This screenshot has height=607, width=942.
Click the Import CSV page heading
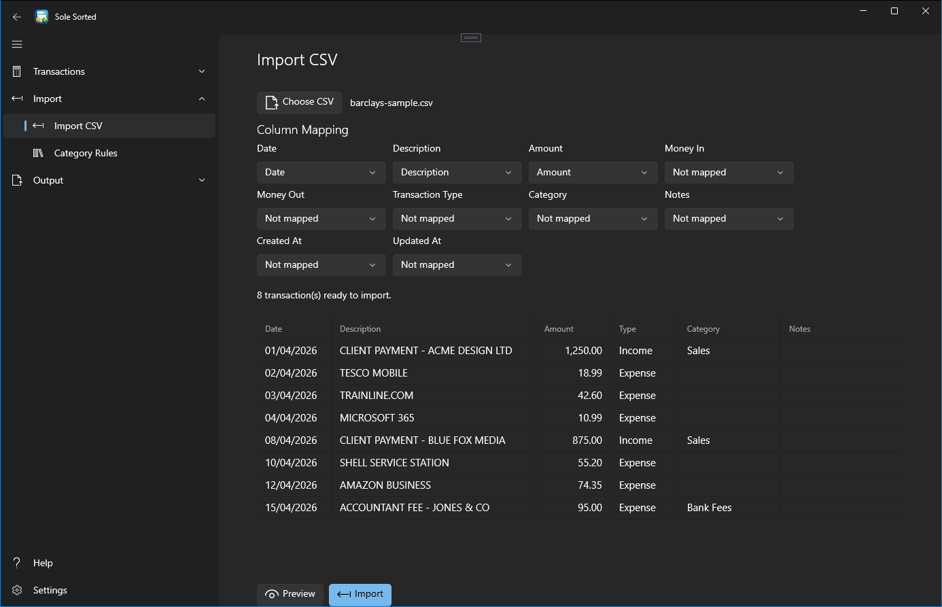pos(297,60)
